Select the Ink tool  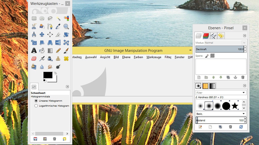point(50,58)
